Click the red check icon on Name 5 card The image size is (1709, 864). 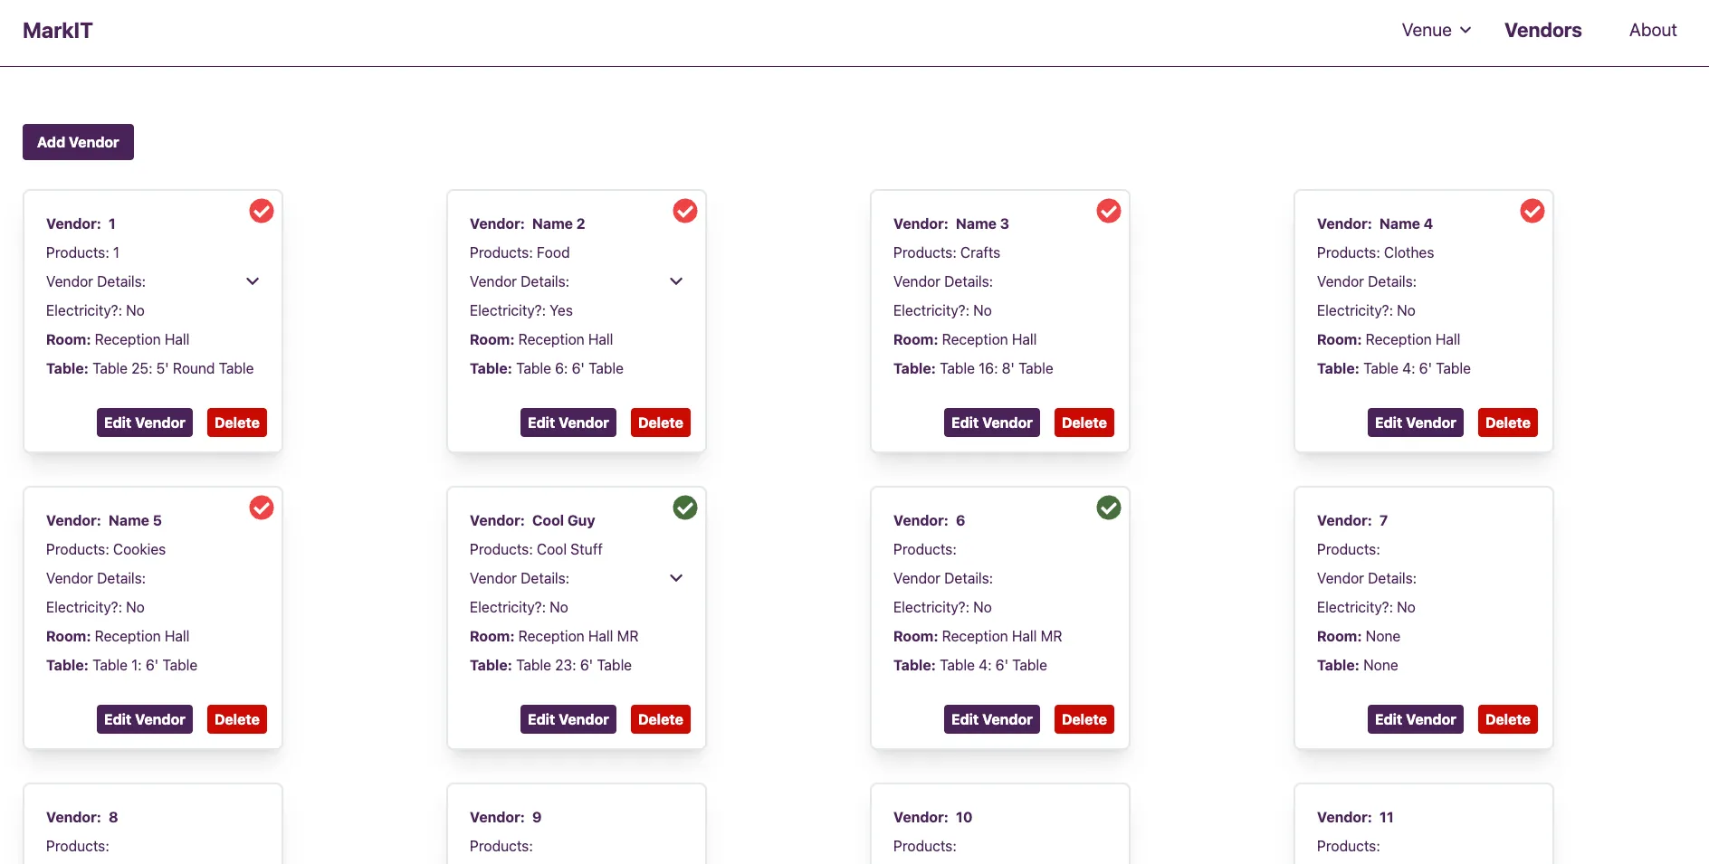pyautogui.click(x=262, y=508)
